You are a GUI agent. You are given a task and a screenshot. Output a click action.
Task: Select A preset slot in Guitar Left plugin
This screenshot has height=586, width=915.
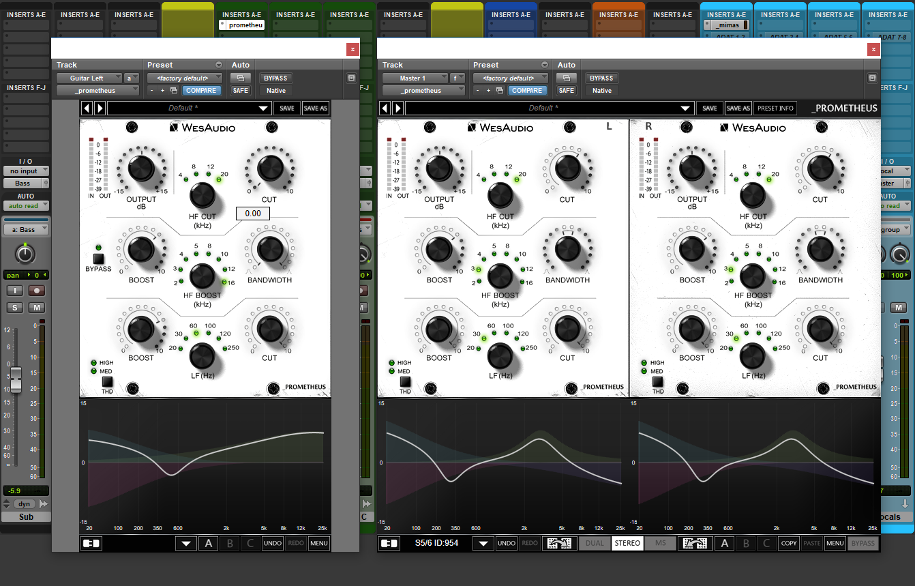(209, 544)
